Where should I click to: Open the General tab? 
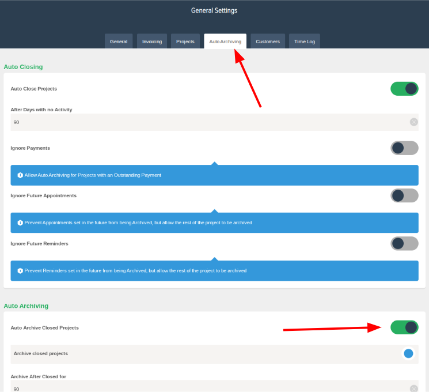(x=119, y=42)
